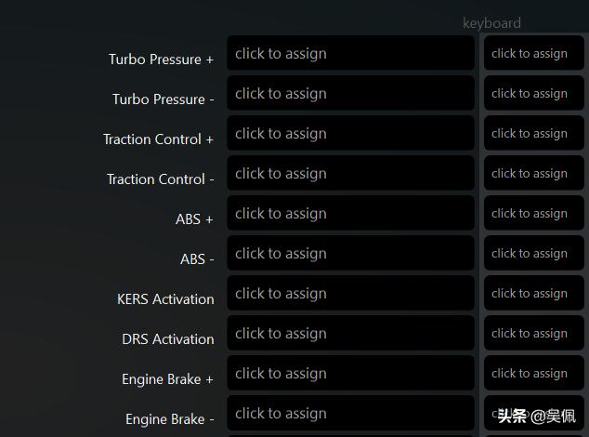Click main assign field for Traction Control -
The width and height of the screenshot is (589, 437).
350,174
